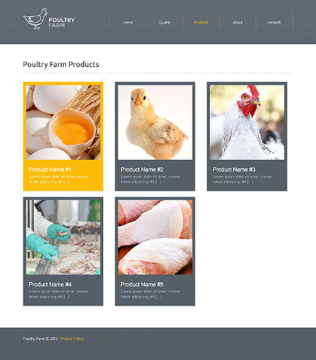316x360 pixels.
Task: Click the cracked eggs product image
Action: click(63, 122)
